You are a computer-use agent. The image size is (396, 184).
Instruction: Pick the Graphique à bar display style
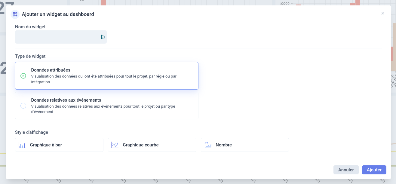[x=59, y=145]
